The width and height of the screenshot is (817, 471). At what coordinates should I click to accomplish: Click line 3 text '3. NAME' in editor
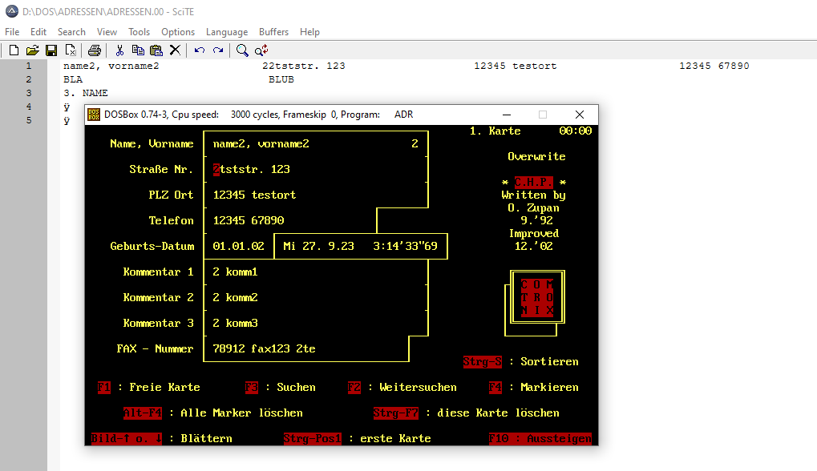(x=85, y=93)
